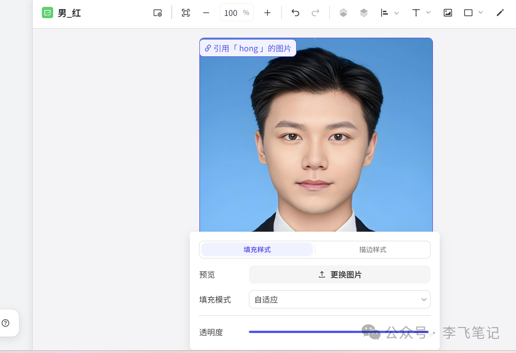516x353 pixels.
Task: Select the send-backward layer icon
Action: coord(363,13)
